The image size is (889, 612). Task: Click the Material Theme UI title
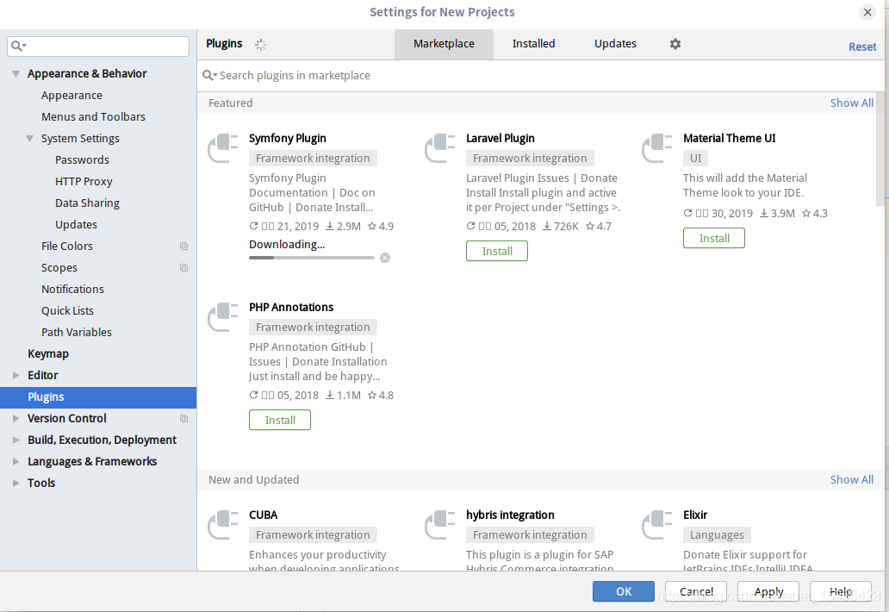pos(729,139)
